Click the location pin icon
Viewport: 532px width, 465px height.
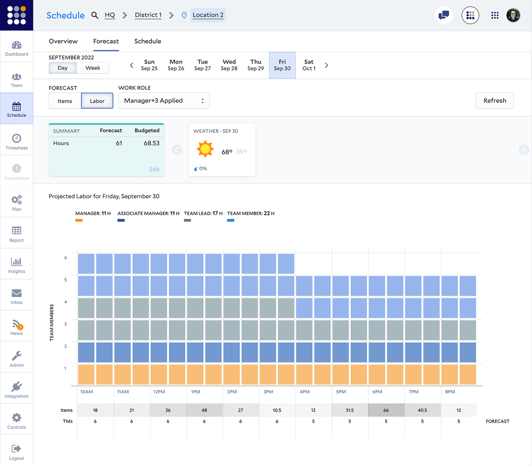(184, 15)
